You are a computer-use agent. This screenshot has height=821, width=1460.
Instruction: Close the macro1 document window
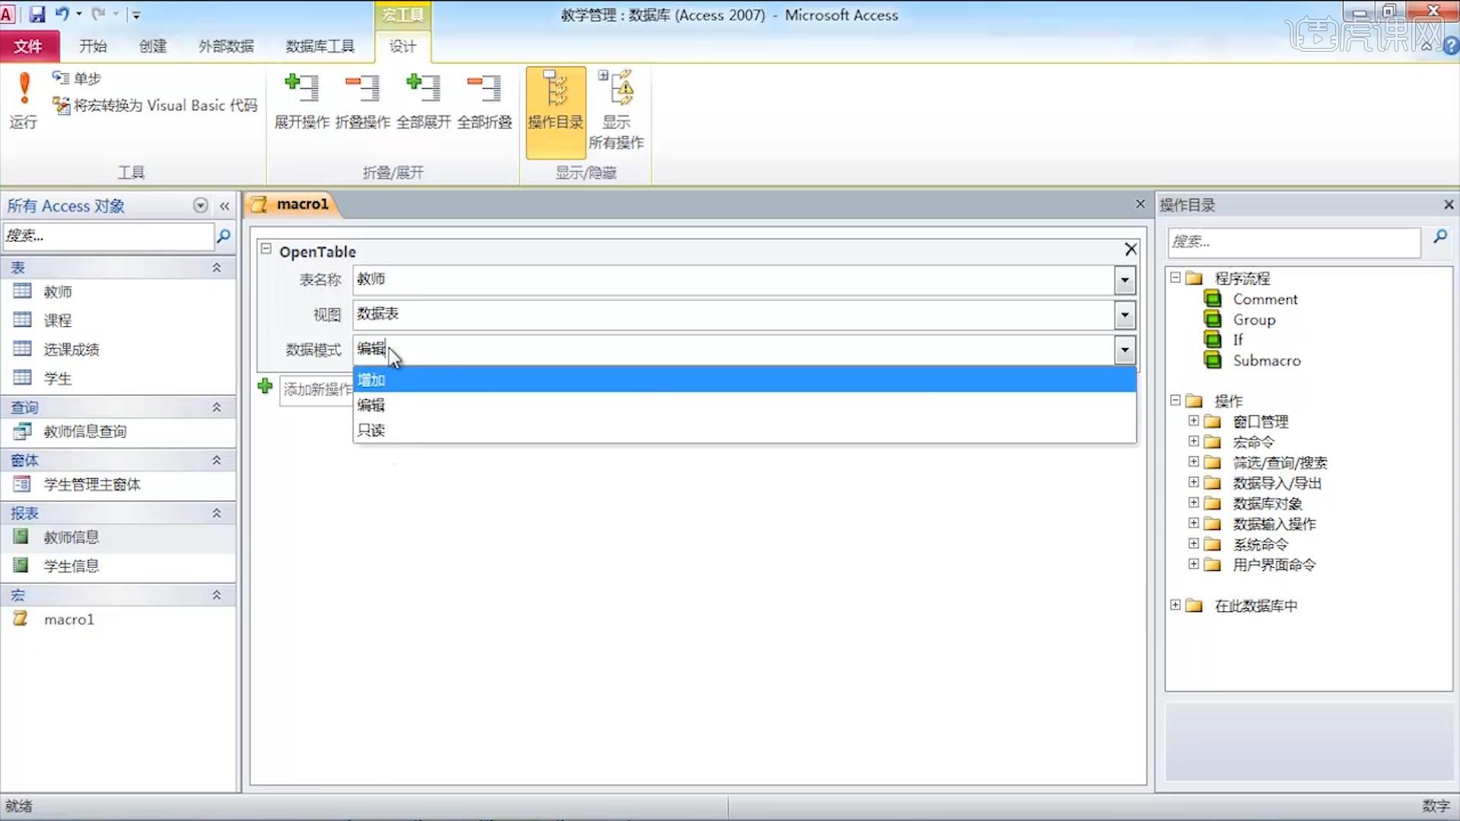click(1140, 204)
